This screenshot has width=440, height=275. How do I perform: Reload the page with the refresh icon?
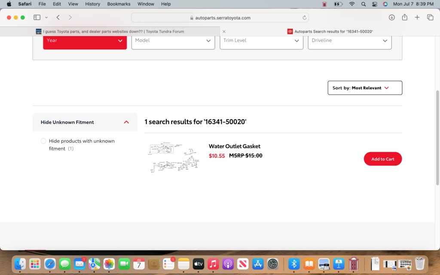305,18
